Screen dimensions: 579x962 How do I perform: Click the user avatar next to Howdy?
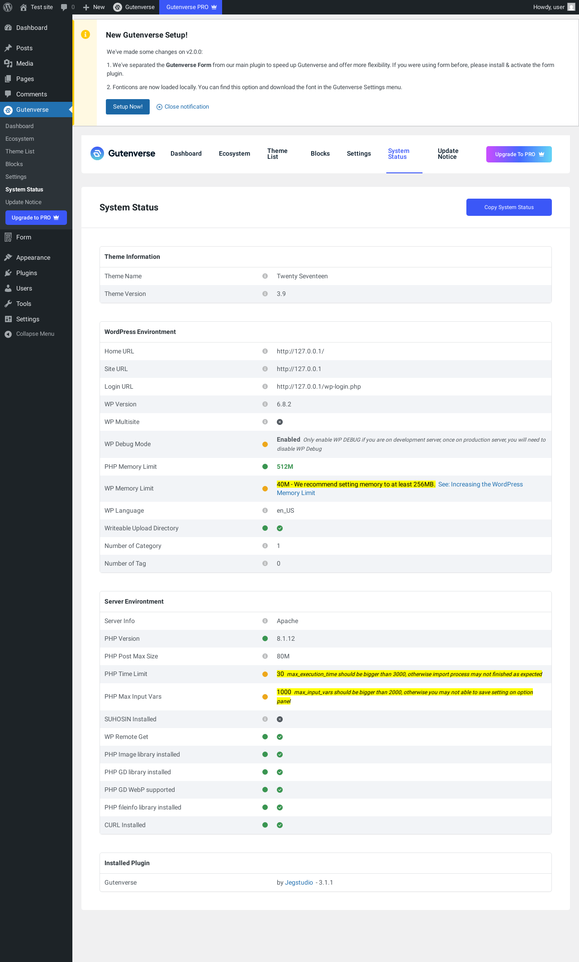click(571, 7)
